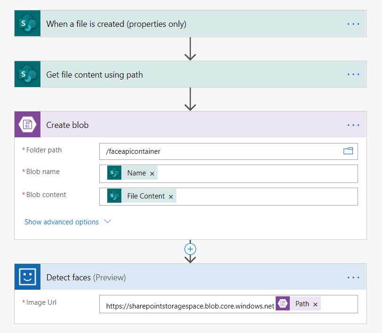Insert a new step with plus button
382x333 pixels.
pos(190,249)
